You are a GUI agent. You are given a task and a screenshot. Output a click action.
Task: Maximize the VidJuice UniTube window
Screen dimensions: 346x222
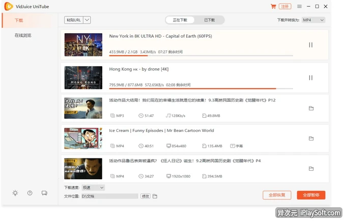tap(317, 7)
